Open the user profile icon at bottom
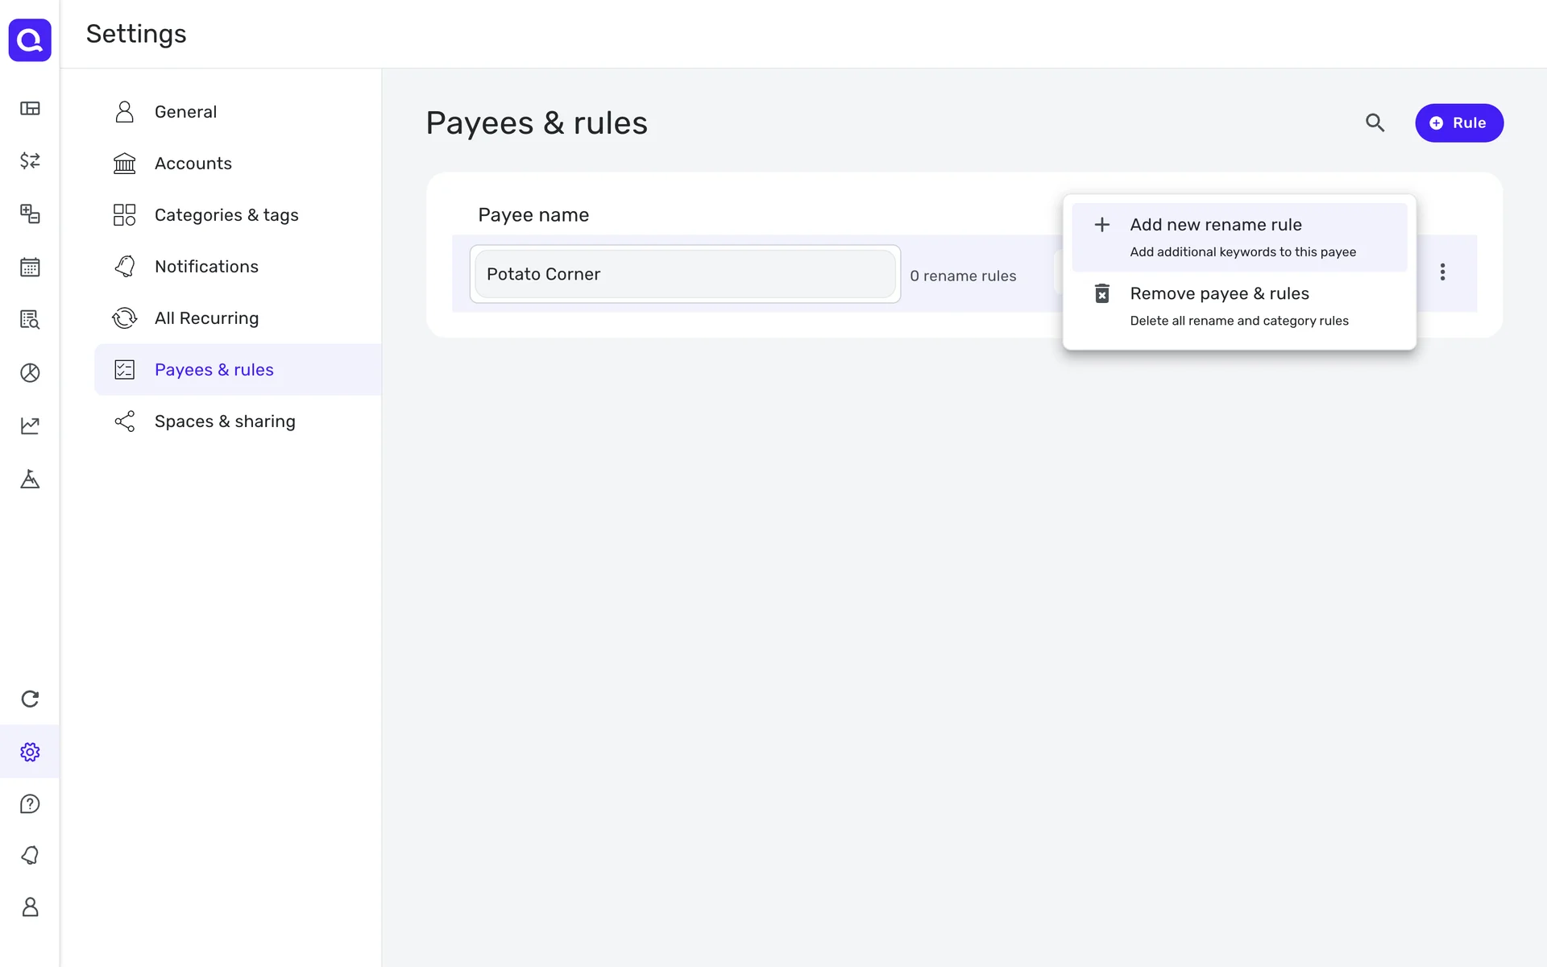The width and height of the screenshot is (1547, 967). click(30, 907)
